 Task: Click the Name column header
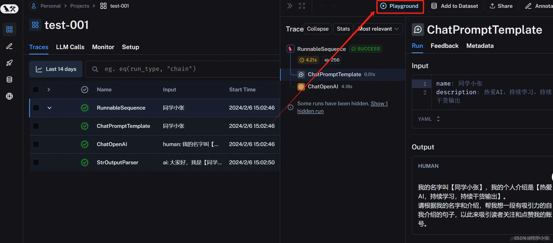[x=104, y=90]
